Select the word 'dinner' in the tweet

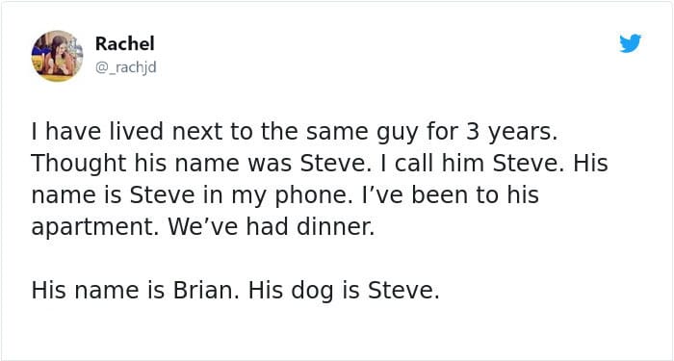(333, 227)
